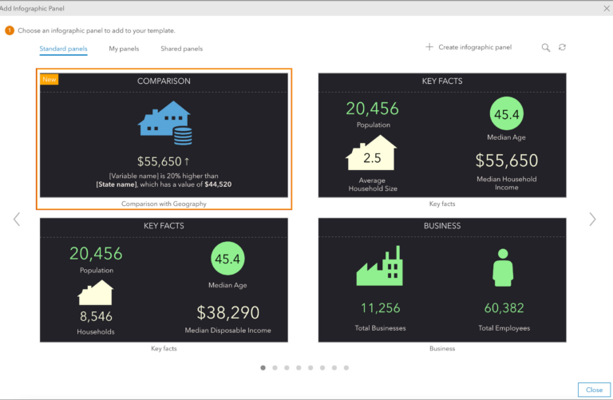This screenshot has width=613, height=400.
Task: Click the 'BUSINESS' panel heading
Action: pos(442,226)
